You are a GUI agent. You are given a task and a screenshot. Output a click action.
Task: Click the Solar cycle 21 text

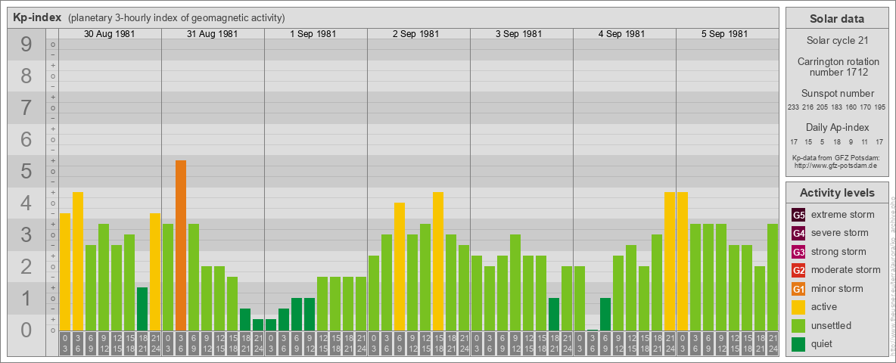[836, 41]
